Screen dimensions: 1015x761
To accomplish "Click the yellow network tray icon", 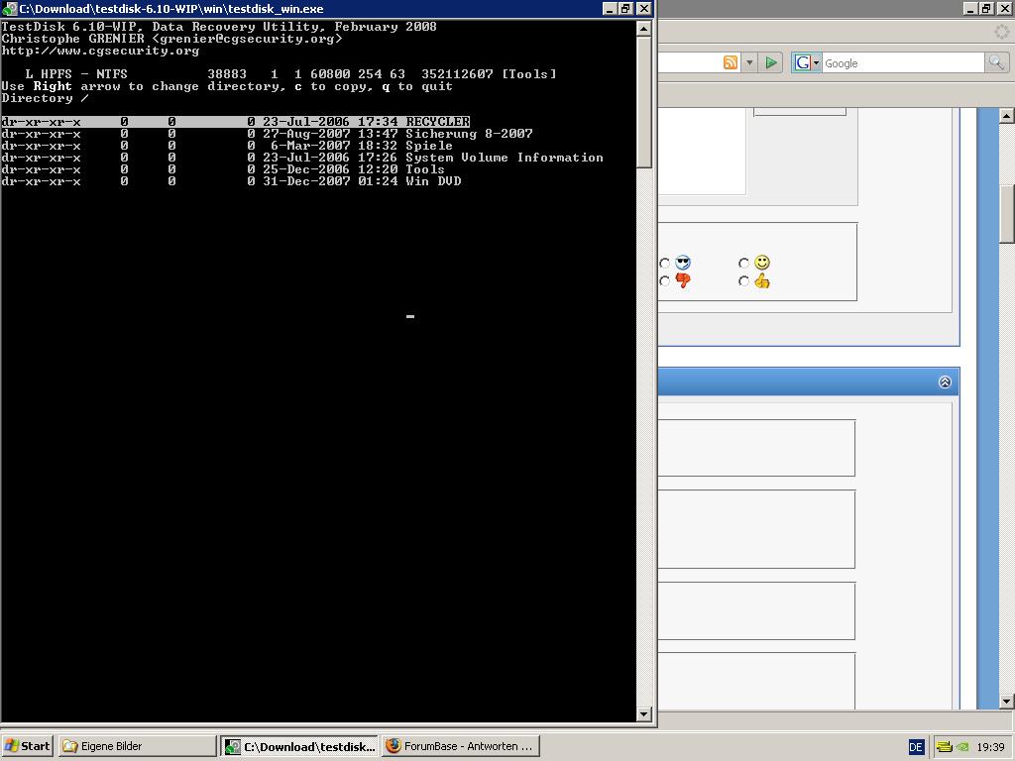I will [944, 747].
